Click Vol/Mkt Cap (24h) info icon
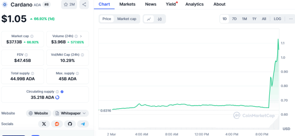This screenshot has width=295, height=136. (x=82, y=55)
